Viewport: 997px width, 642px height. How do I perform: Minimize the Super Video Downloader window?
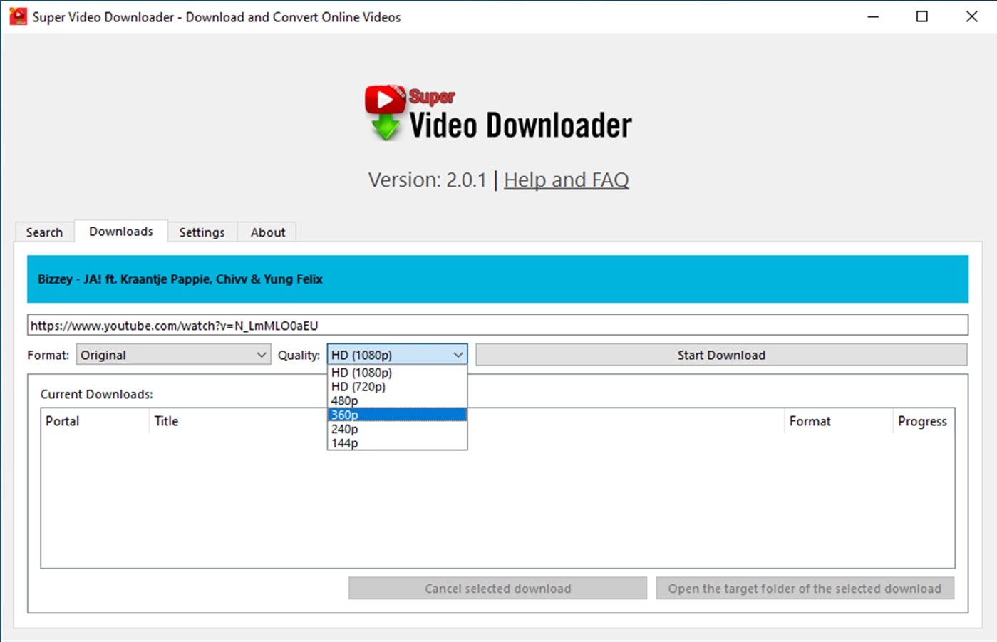pyautogui.click(x=873, y=16)
